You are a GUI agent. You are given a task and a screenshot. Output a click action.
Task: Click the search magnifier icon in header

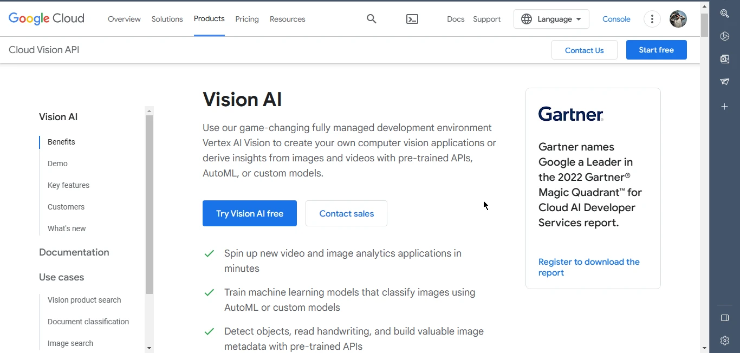[x=371, y=19]
